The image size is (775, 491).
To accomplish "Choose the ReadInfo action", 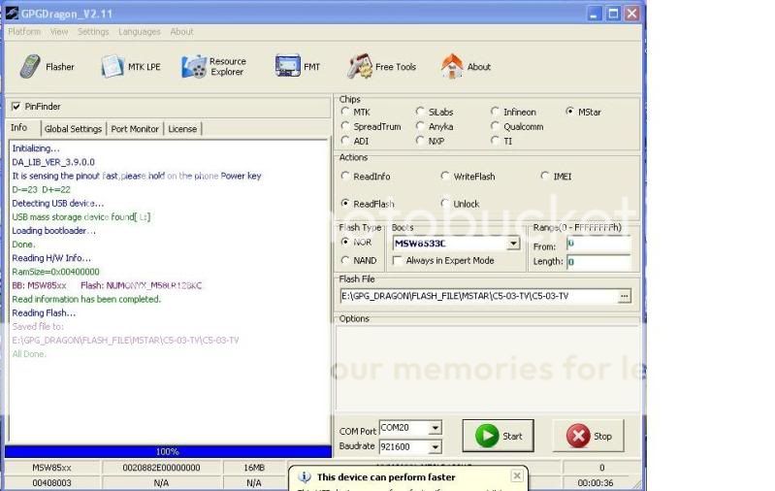I will point(345,176).
